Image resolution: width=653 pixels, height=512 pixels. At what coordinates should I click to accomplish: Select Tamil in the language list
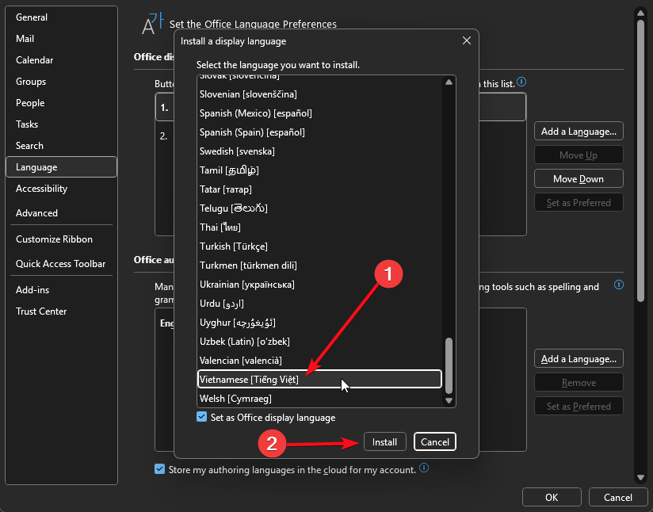coord(319,170)
